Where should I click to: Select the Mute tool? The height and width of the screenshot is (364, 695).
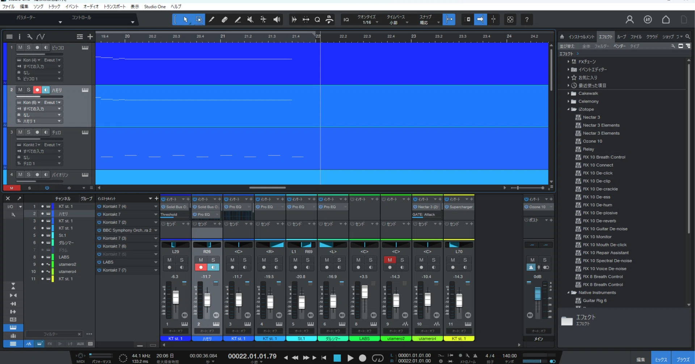pyautogui.click(x=250, y=20)
